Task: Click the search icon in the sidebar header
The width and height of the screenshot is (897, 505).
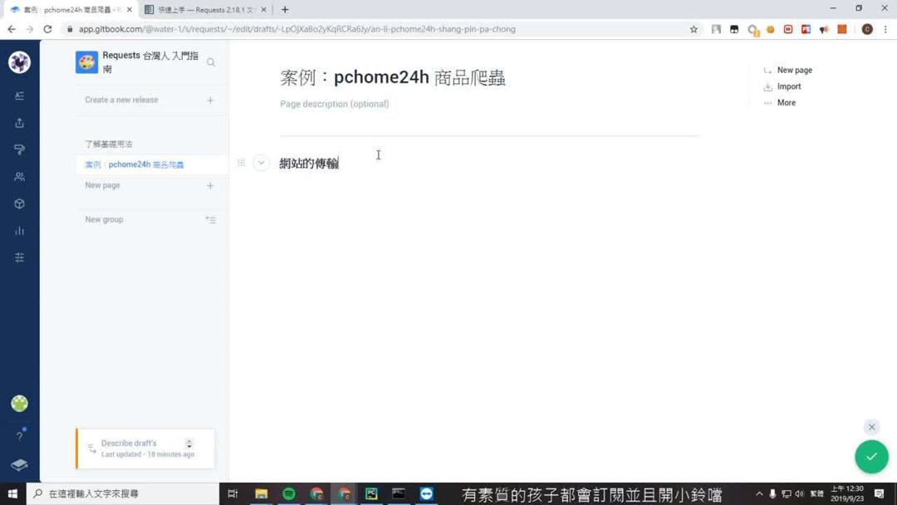Action: [x=210, y=61]
